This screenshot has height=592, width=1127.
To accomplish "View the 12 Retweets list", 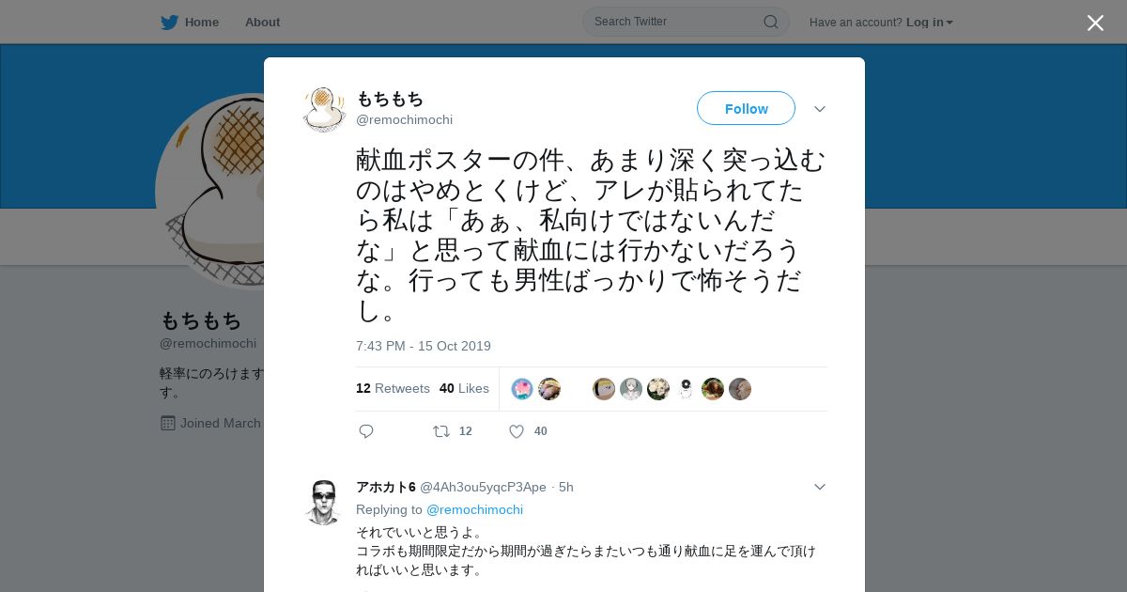I will click(x=393, y=388).
